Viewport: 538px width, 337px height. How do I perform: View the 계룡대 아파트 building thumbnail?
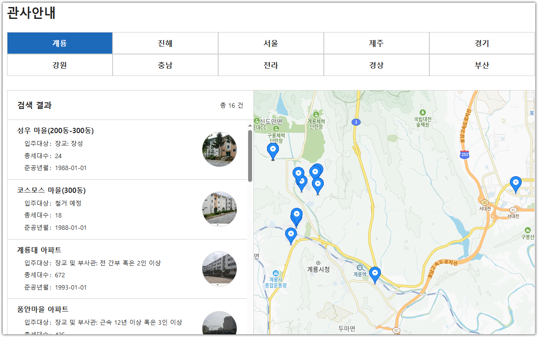tap(220, 268)
